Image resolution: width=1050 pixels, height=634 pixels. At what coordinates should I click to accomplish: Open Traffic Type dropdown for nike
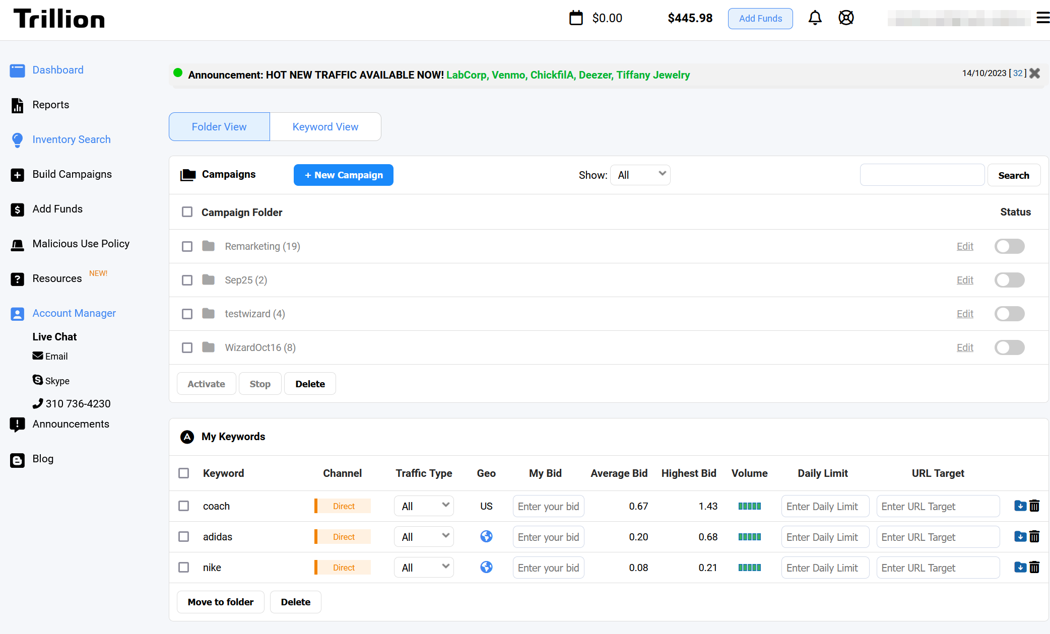click(424, 568)
